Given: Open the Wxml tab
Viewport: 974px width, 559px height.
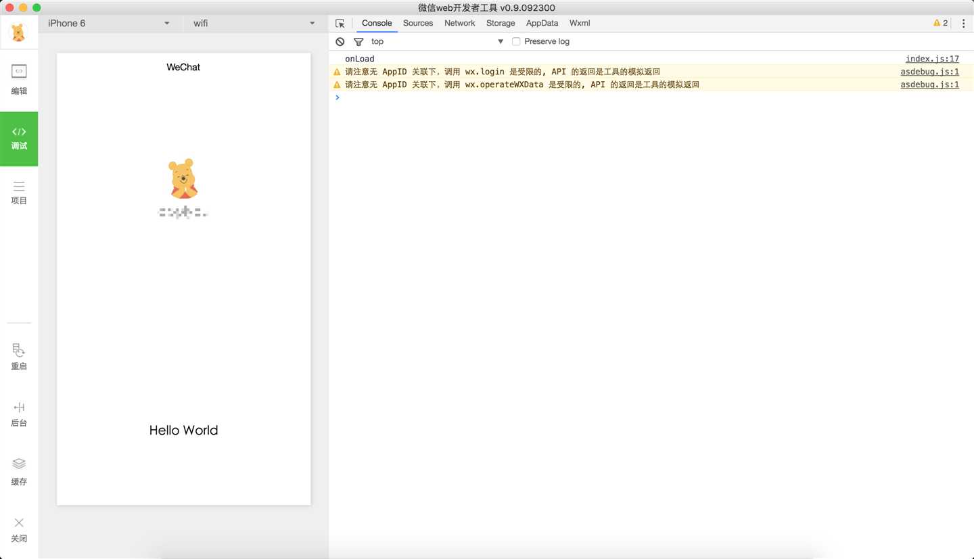Looking at the screenshot, I should coord(580,23).
